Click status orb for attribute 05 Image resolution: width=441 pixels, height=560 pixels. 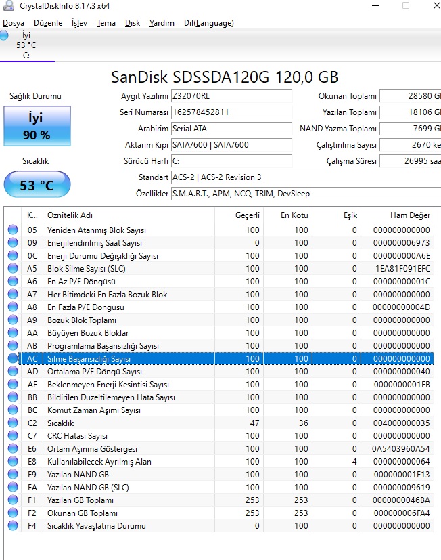pyautogui.click(x=13, y=230)
